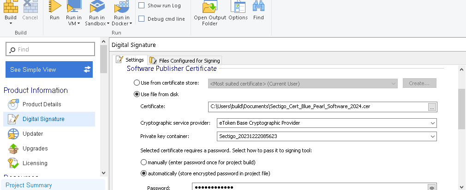Click the Build toolbar icon
Viewport: 466px width, 190px height.
tap(10, 6)
